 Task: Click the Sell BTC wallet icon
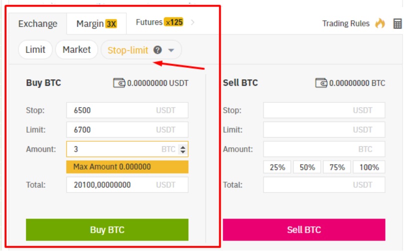point(321,83)
